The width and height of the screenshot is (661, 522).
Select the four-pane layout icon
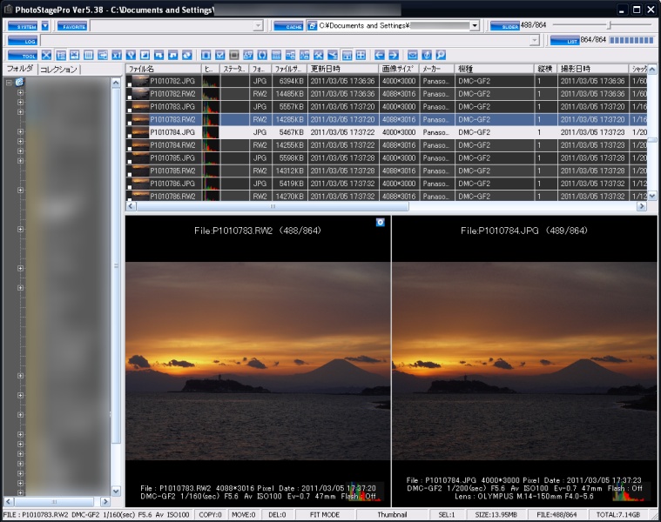click(361, 55)
